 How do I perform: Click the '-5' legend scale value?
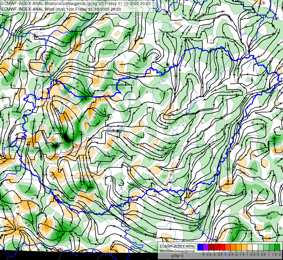click(203, 255)
